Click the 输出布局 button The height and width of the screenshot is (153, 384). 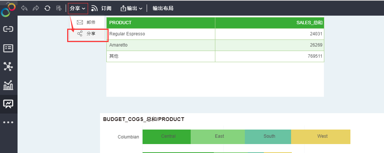(163, 8)
